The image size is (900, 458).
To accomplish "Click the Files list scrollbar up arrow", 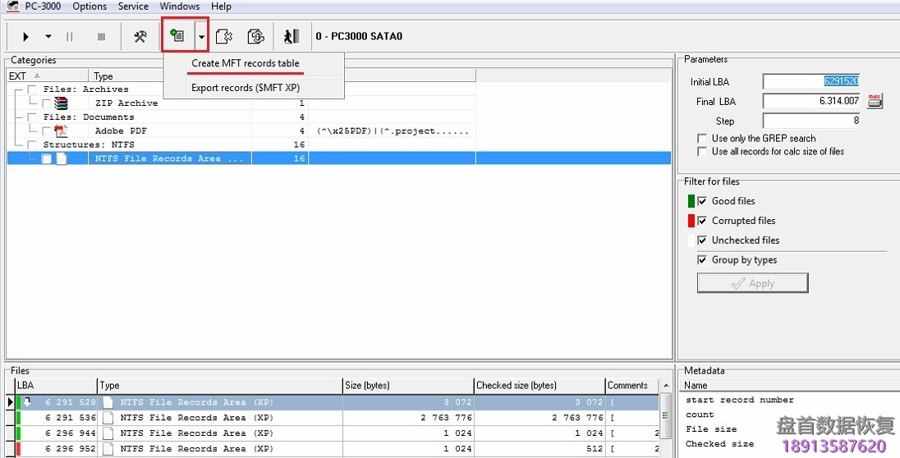I will tap(666, 386).
